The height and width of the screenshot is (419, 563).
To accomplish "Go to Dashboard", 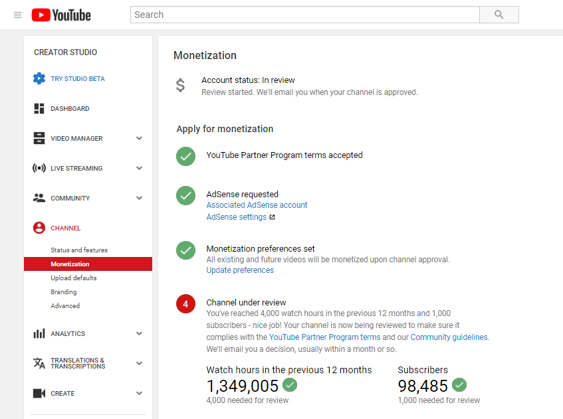I will point(70,108).
